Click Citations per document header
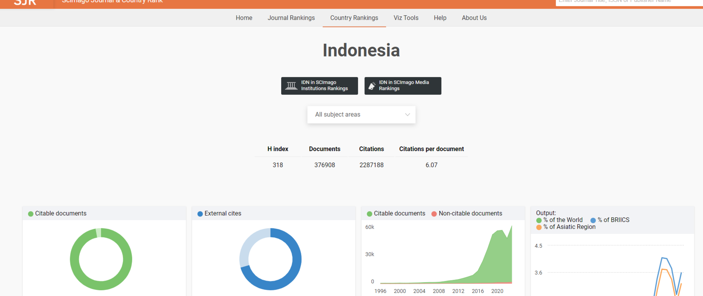 click(x=431, y=149)
